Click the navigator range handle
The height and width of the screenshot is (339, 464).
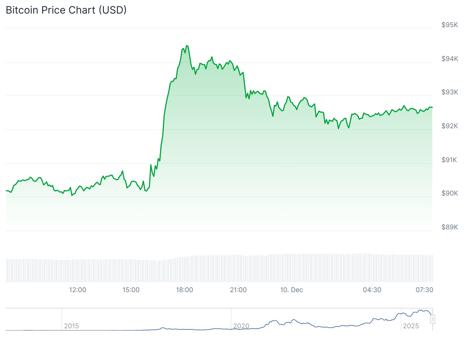pyautogui.click(x=433, y=319)
